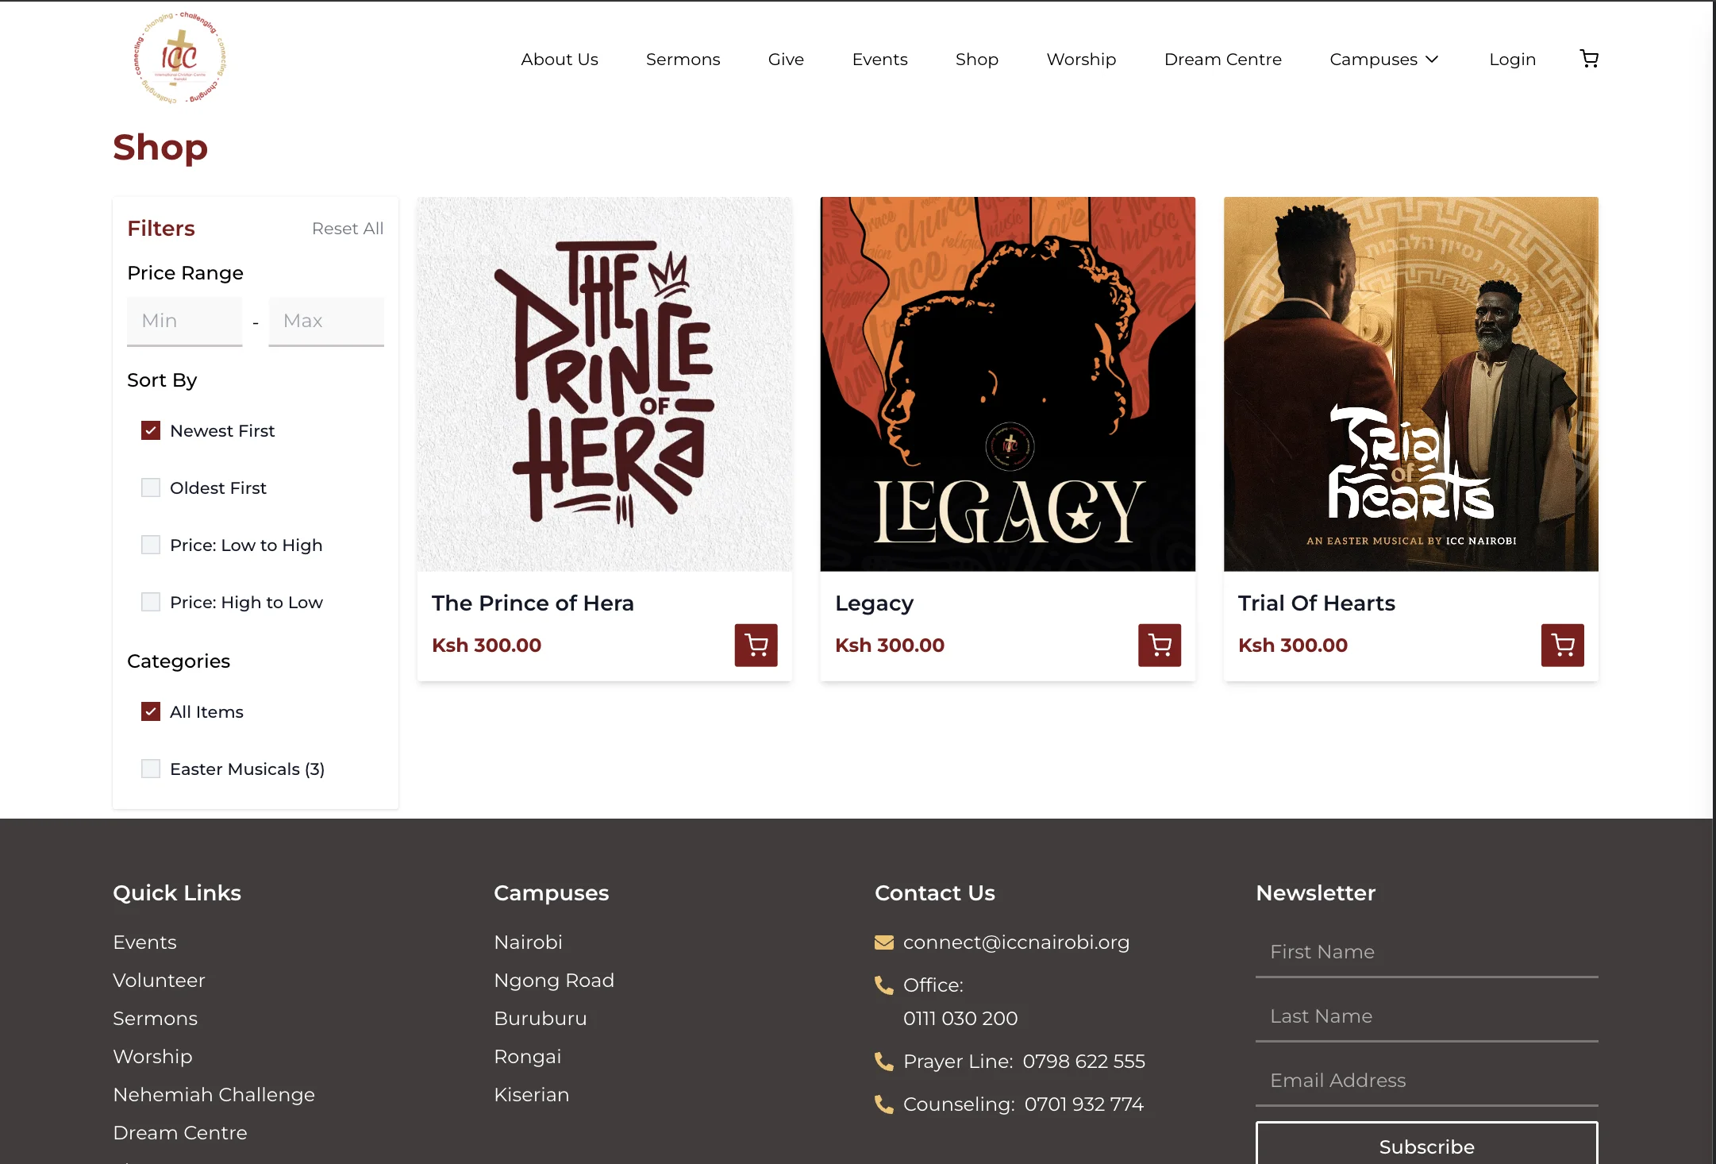Screen dimensions: 1716x1164
Task: Navigate to Events in the header
Action: point(879,60)
